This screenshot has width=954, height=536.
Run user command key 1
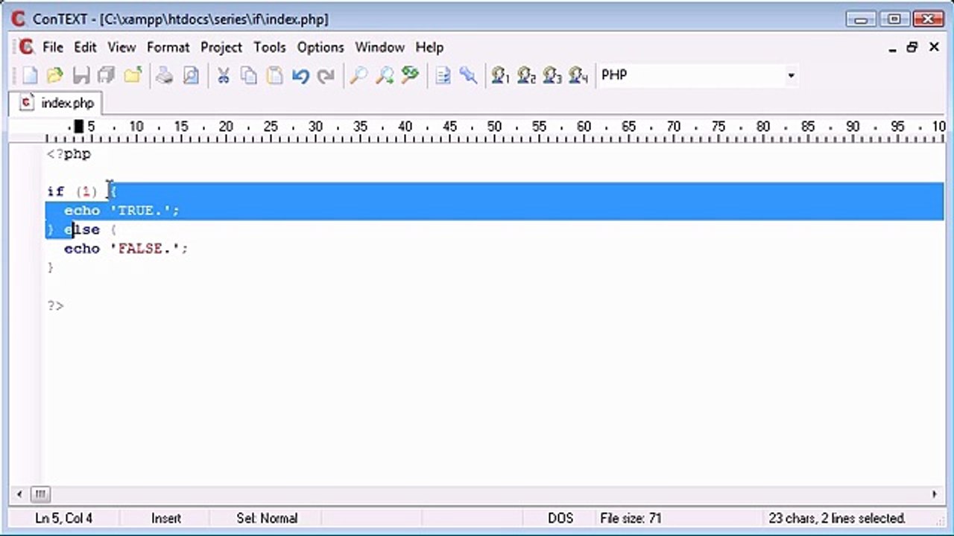tap(501, 75)
